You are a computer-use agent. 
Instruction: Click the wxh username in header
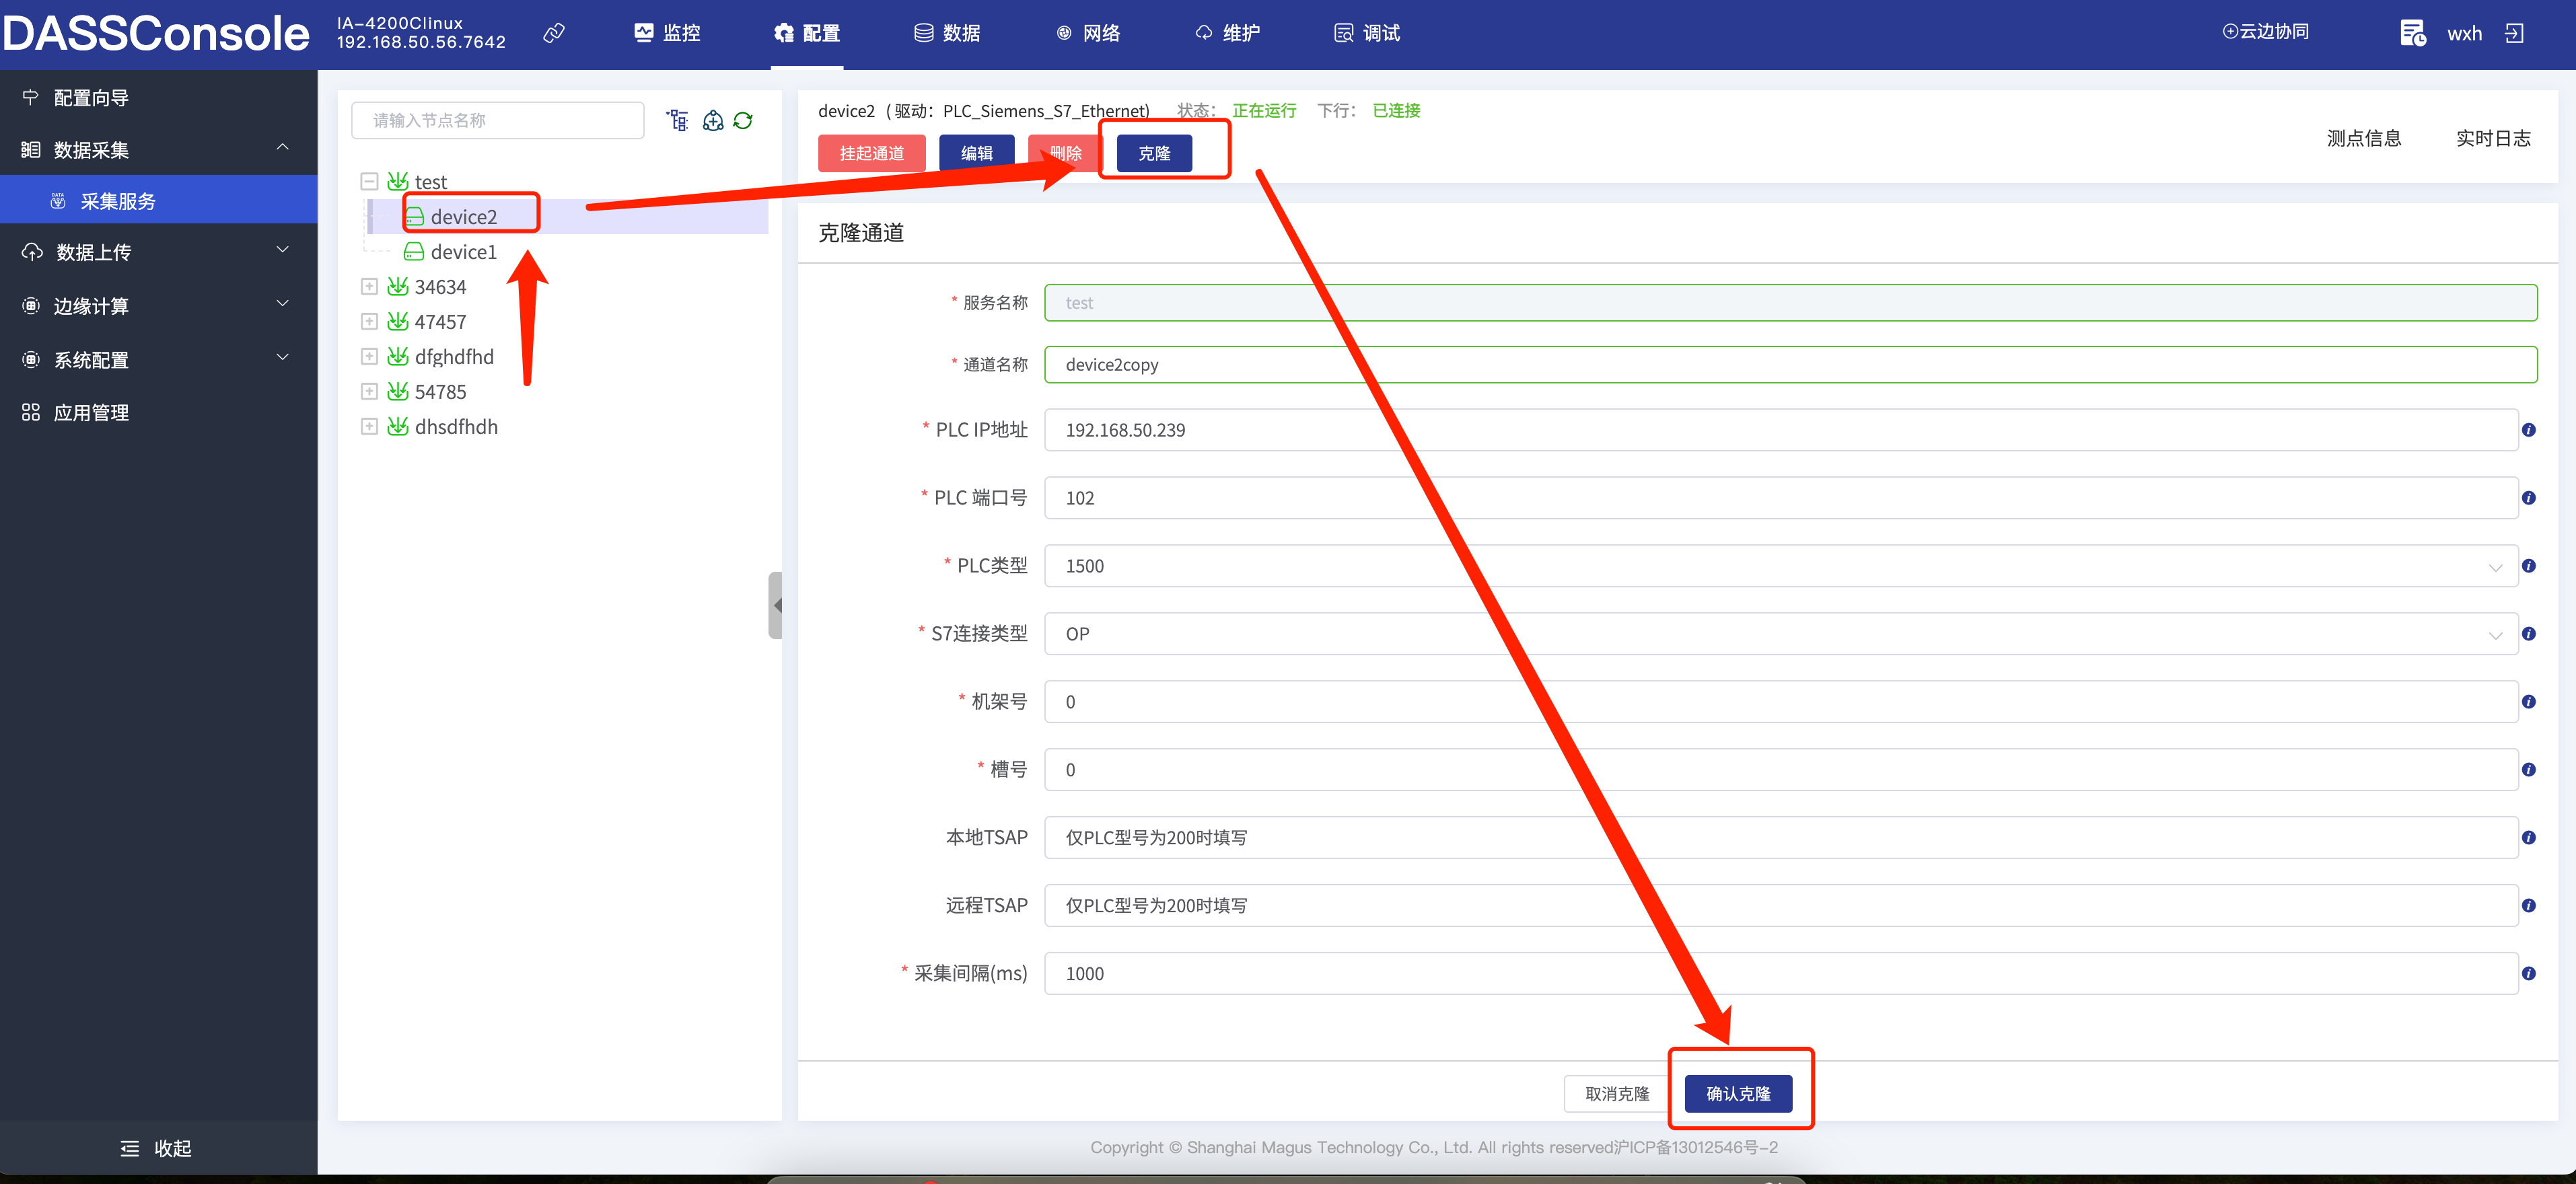coord(2464,34)
